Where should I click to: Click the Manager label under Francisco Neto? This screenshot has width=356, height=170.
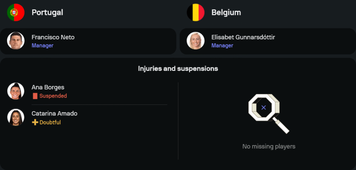[x=42, y=46]
